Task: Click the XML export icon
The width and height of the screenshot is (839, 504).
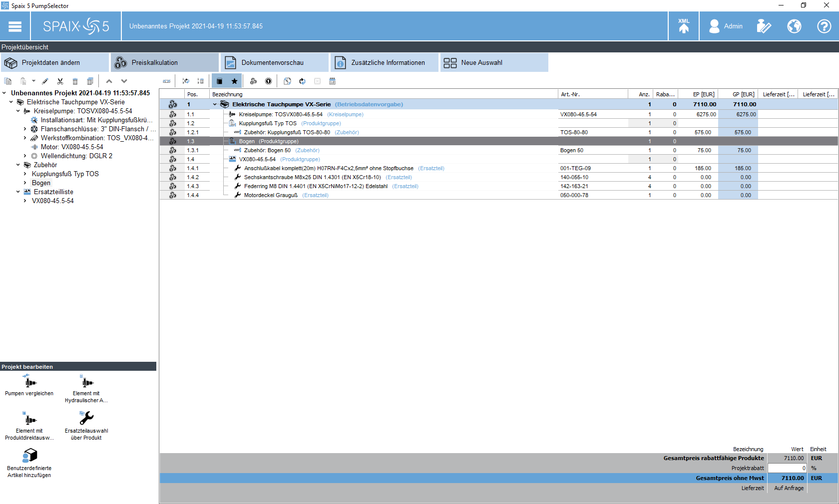Action: point(684,26)
